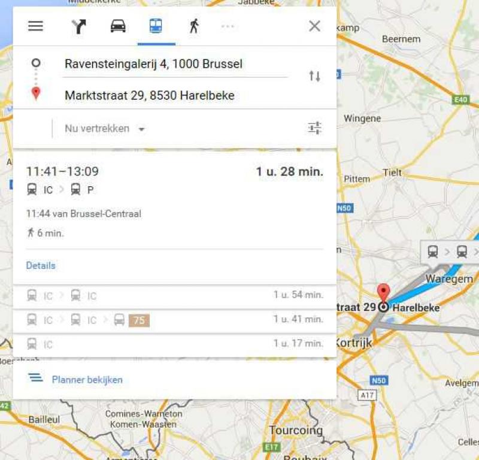This screenshot has height=460, width=479.
Task: Select the public transit train tab
Action: (156, 26)
